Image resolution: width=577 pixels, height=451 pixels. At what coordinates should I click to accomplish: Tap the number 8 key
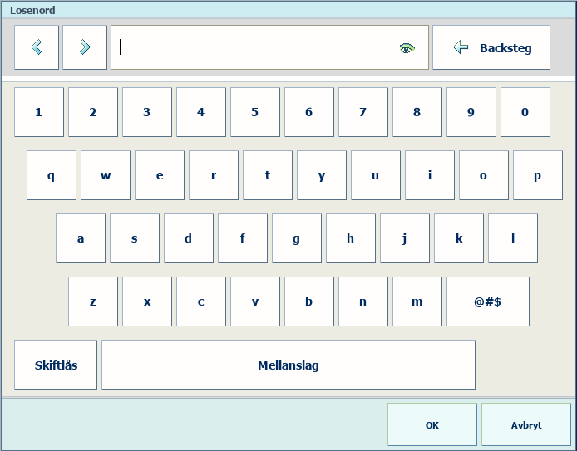(417, 112)
